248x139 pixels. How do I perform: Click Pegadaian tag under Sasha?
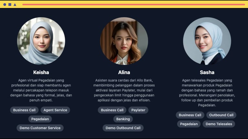click(x=189, y=124)
